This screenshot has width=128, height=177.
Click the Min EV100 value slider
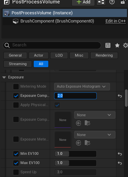pyautogui.click(x=75, y=154)
